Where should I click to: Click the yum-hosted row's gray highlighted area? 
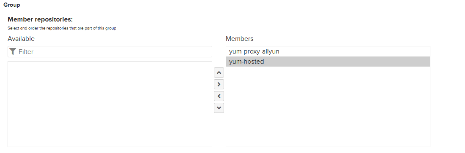point(347,62)
